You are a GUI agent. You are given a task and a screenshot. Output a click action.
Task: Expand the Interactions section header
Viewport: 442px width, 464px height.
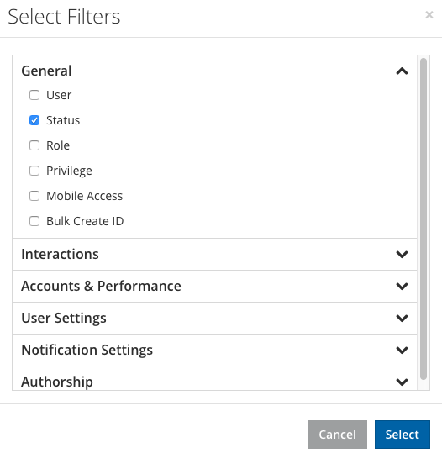(214, 254)
